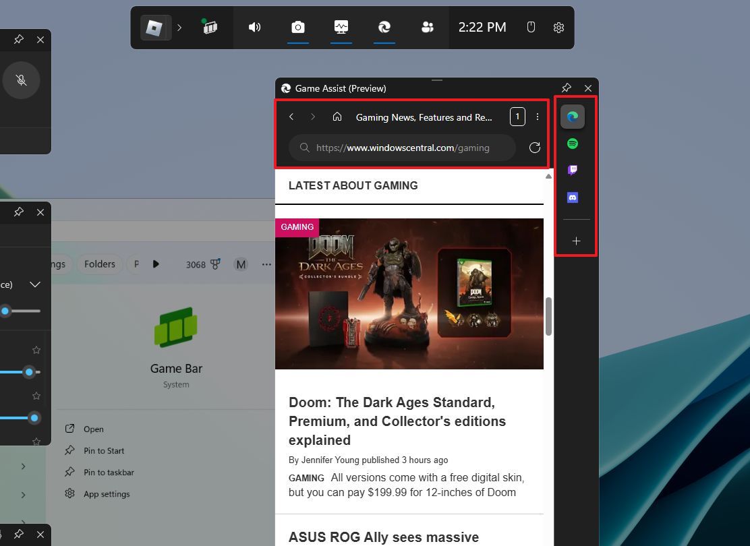The width and height of the screenshot is (750, 546).
Task: Toggle the Capture camera widget
Action: pyautogui.click(x=298, y=27)
